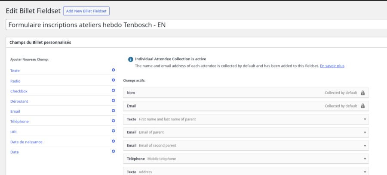Open the 'En savoir plus' link
Viewport: 387px width, 175px height.
332,66
